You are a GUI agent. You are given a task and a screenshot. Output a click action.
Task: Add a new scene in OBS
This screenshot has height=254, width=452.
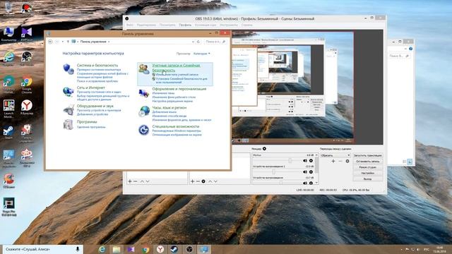[x=130, y=181]
